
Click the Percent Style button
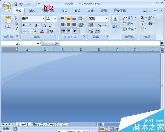pyautogui.click(x=100, y=25)
